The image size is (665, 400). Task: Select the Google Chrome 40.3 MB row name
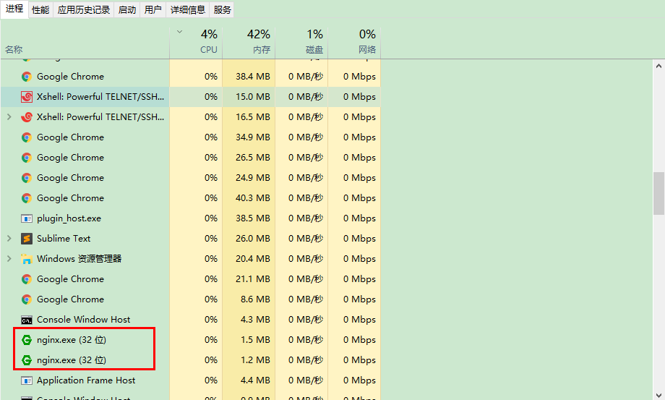click(x=70, y=197)
